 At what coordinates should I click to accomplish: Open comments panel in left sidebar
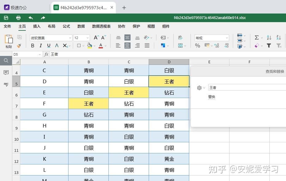6,73
